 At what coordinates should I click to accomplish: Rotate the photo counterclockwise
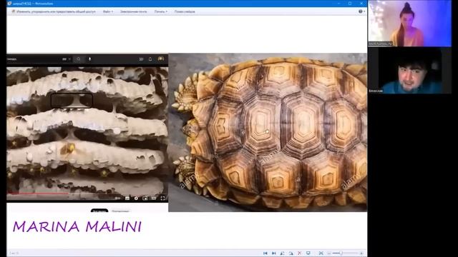coord(283,253)
